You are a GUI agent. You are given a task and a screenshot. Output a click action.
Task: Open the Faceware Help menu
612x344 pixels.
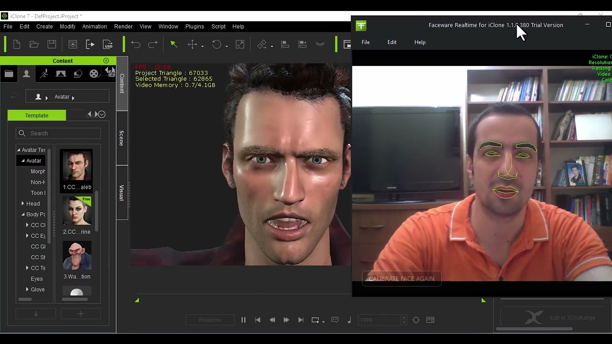pyautogui.click(x=420, y=42)
